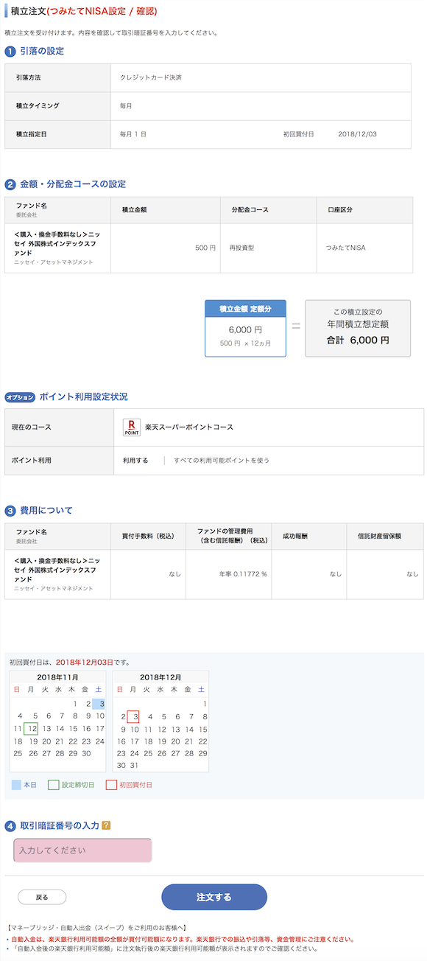This screenshot has width=427, height=961.
Task: Click the Rakuten R POINT logo icon
Action: coord(132,427)
